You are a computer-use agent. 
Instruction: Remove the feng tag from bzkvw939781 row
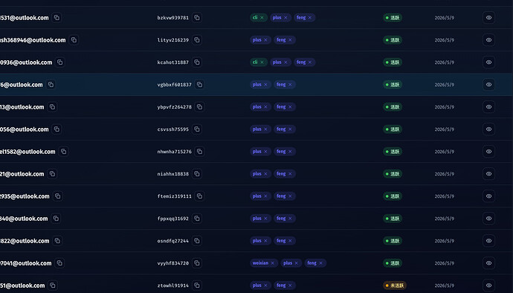[310, 18]
